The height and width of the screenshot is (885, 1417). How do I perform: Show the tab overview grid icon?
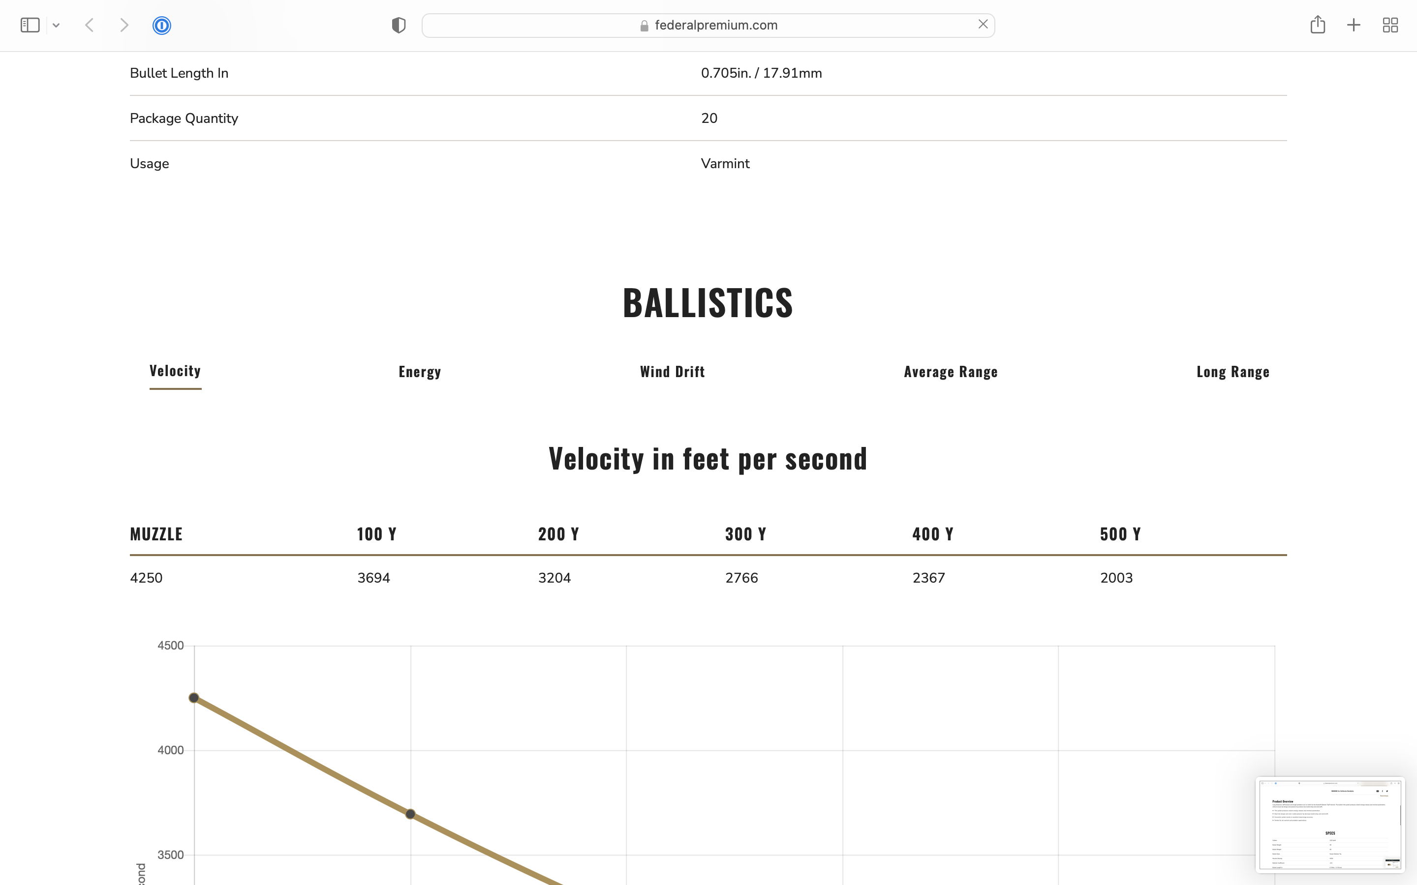pyautogui.click(x=1390, y=25)
